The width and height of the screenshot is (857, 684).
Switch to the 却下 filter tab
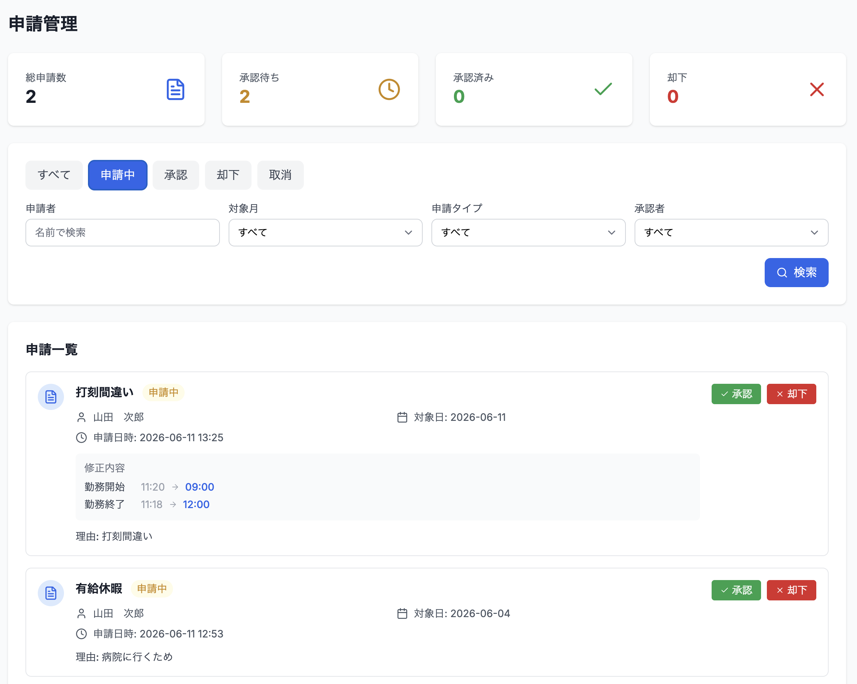[228, 175]
